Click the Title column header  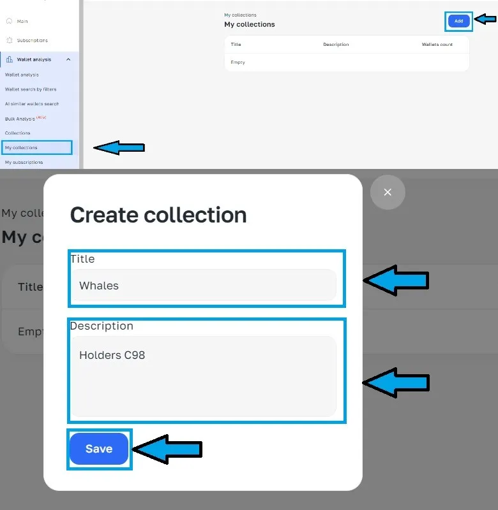[x=236, y=45]
